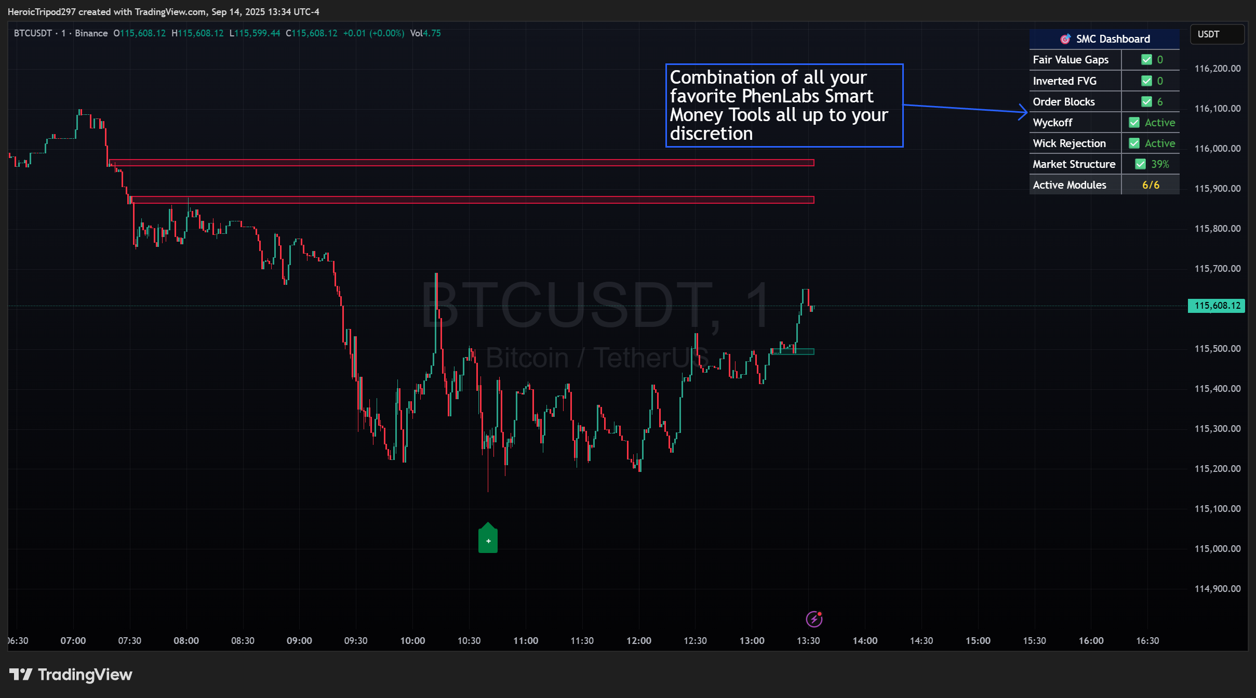Click the current price label 115,608.12
The width and height of the screenshot is (1256, 698).
(1217, 306)
